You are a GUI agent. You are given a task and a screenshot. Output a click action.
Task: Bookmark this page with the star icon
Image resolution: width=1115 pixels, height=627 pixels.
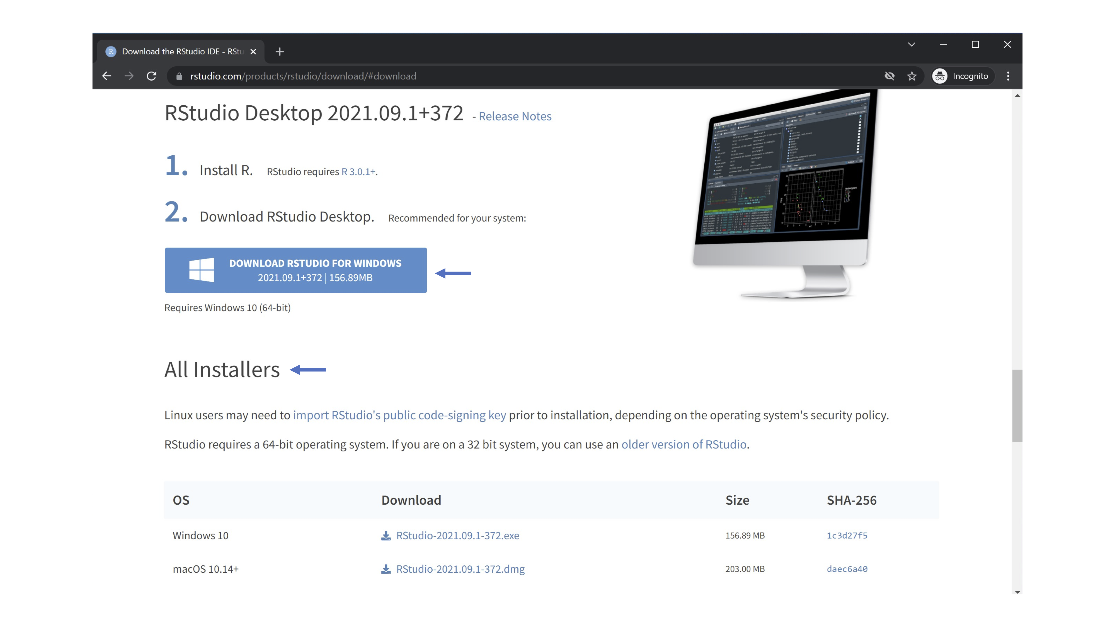(x=912, y=76)
